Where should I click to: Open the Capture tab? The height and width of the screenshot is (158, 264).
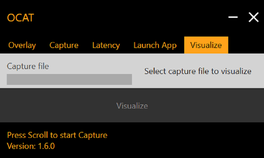pyautogui.click(x=64, y=45)
